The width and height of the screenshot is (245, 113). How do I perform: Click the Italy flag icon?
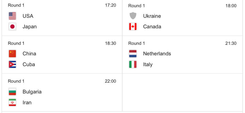(x=133, y=64)
